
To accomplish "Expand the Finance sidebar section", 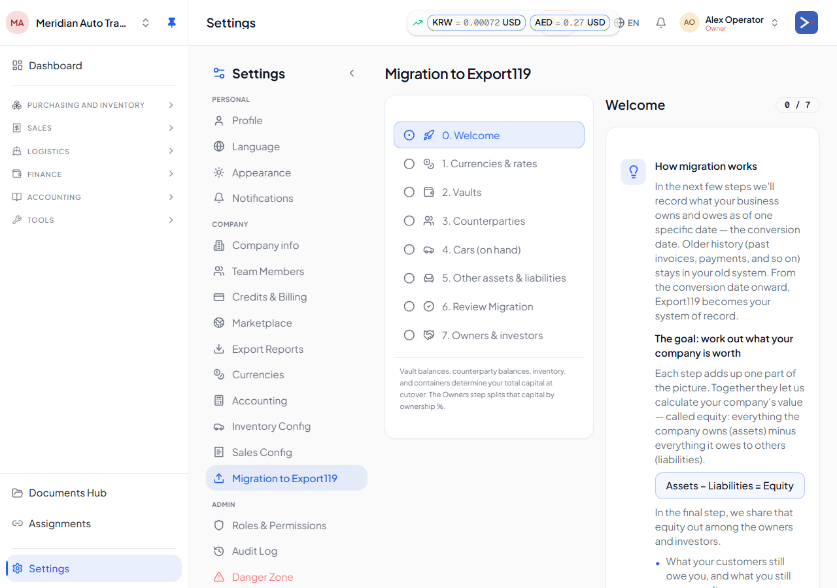I will [x=94, y=174].
